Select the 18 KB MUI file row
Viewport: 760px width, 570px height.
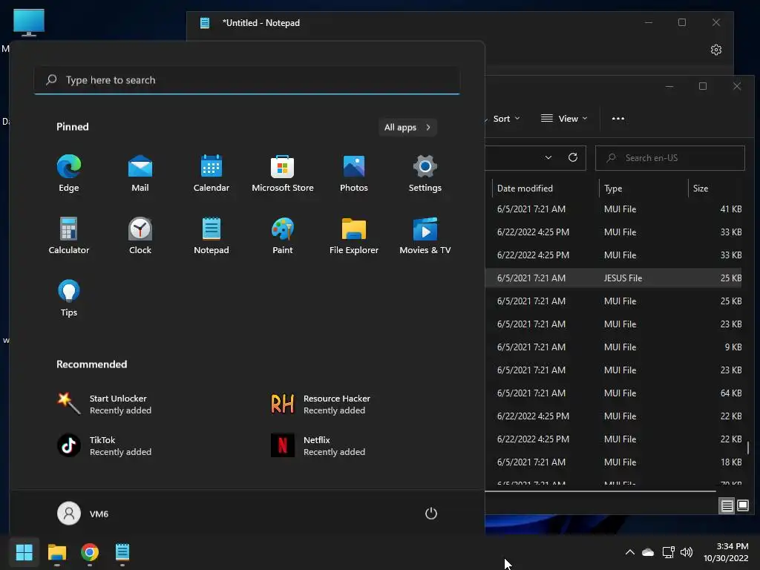613,462
